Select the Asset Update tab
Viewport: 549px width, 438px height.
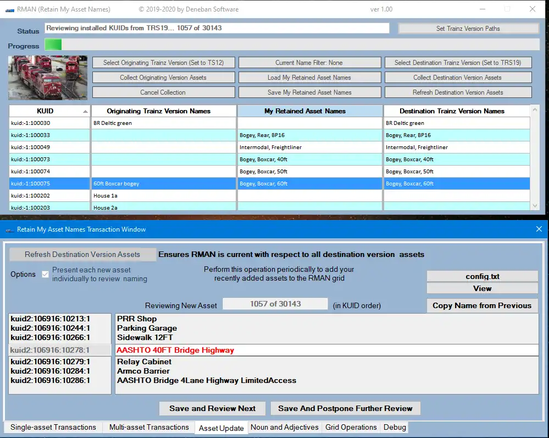(x=221, y=428)
